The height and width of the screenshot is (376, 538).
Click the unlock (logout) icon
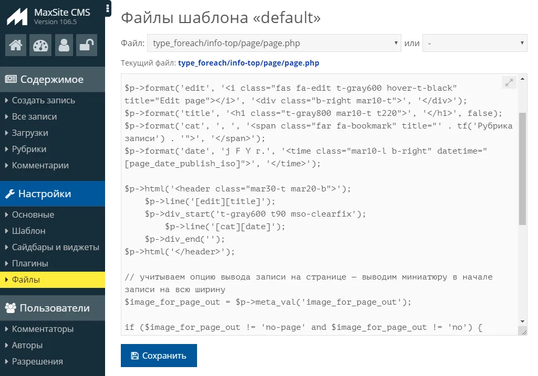point(86,45)
